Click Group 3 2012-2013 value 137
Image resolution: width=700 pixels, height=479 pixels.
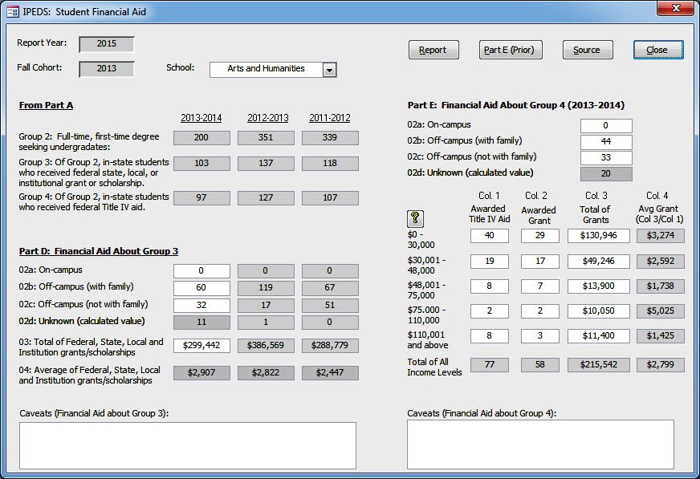pyautogui.click(x=266, y=164)
